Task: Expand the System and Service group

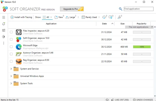Action: 11,69
